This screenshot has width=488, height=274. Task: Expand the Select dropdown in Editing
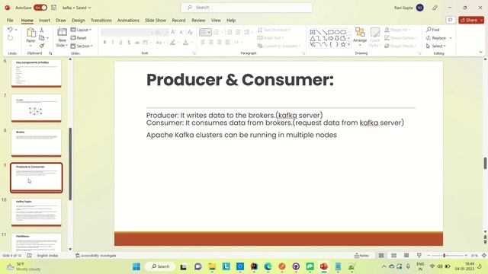436,46
